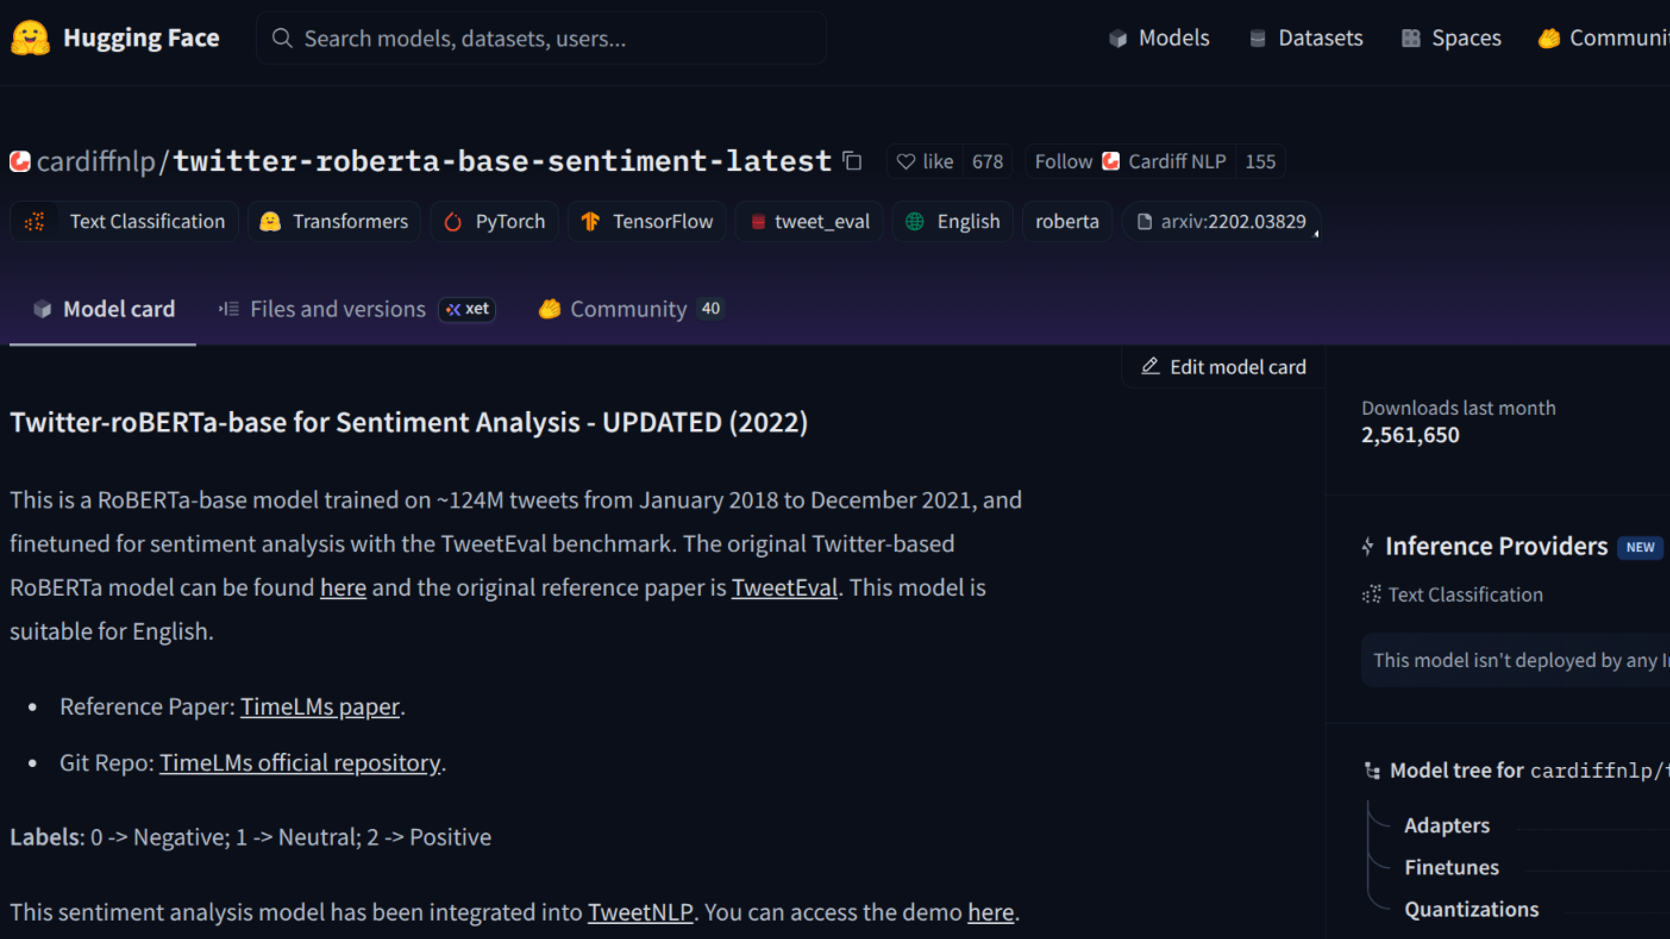This screenshot has width=1670, height=939.
Task: Click the Edit model card pencil icon
Action: coord(1150,367)
